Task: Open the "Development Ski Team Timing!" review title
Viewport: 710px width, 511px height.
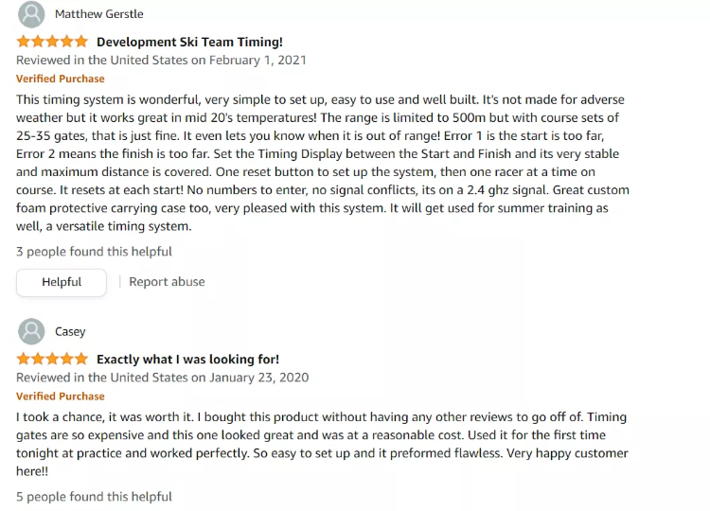Action: [x=189, y=42]
